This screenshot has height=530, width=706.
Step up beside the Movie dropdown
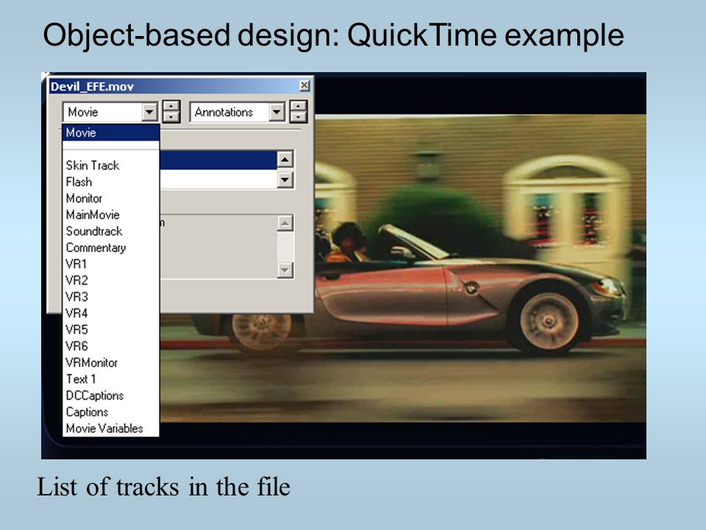point(171,106)
